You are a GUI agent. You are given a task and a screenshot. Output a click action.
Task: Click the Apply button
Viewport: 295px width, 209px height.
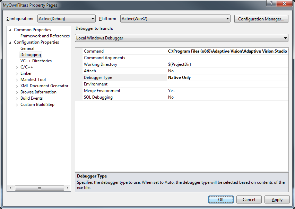277,200
